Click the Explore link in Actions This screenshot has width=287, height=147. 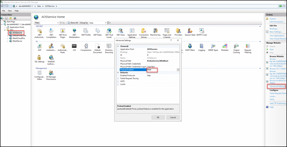point(272,19)
